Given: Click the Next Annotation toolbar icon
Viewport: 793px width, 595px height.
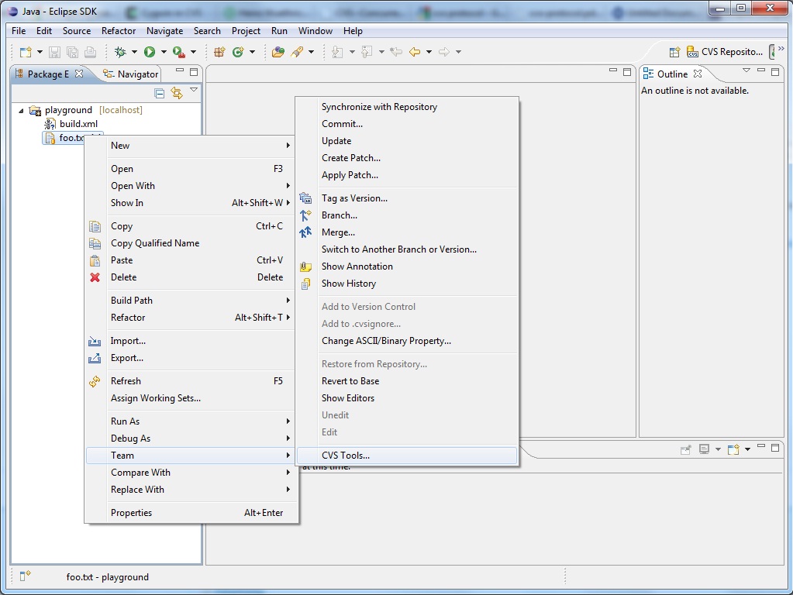Looking at the screenshot, I should coord(337,52).
